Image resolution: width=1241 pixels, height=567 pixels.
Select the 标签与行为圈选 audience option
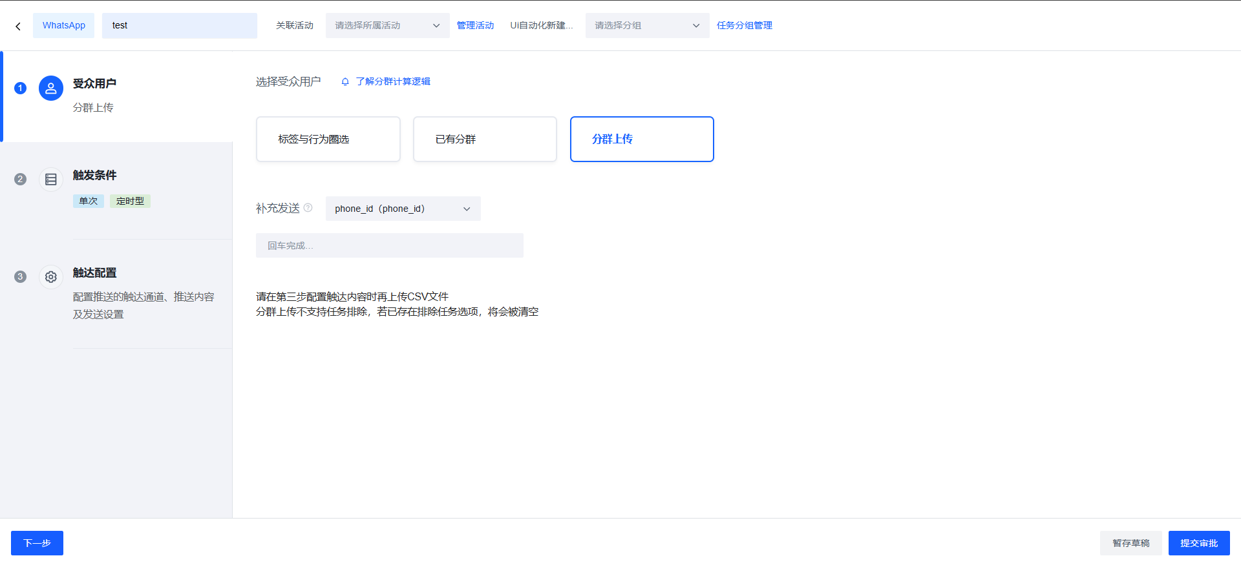(328, 139)
